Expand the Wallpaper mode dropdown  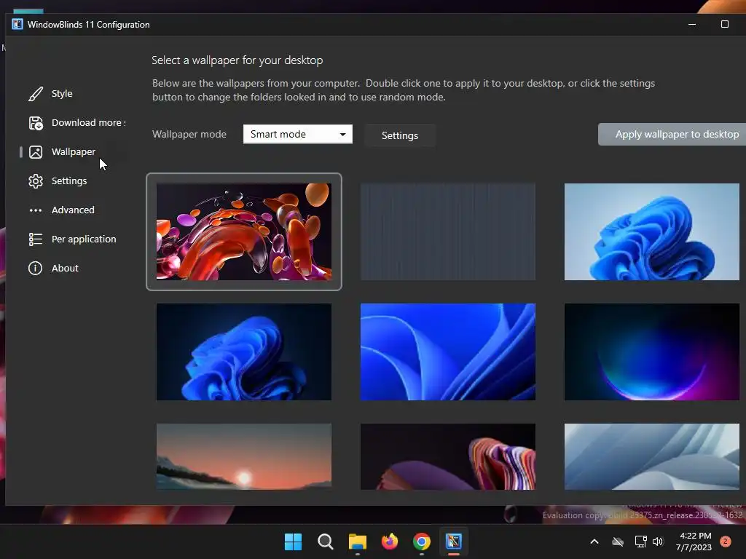(298, 134)
